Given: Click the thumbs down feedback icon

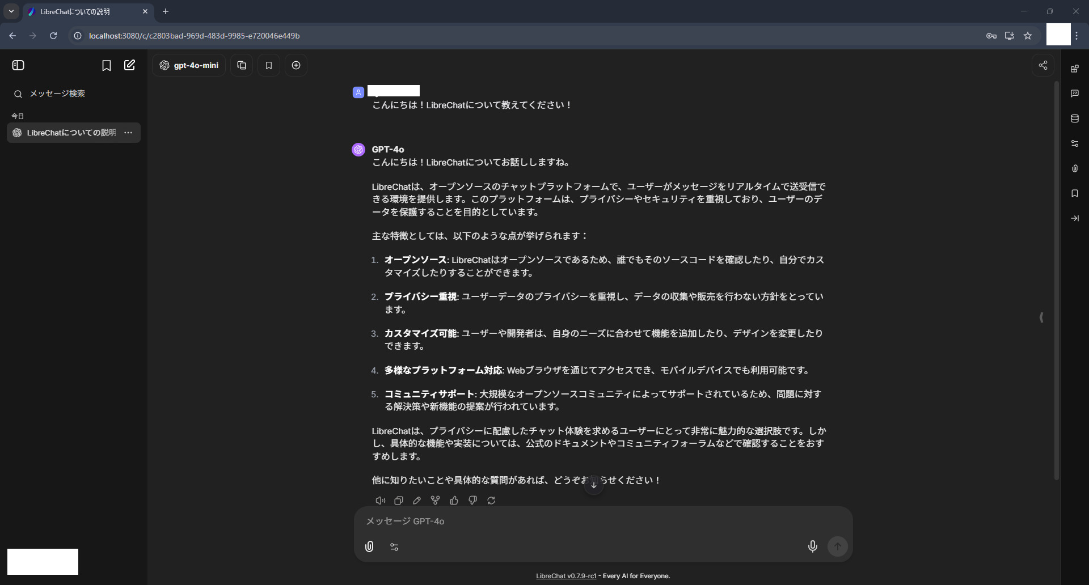Looking at the screenshot, I should [472, 501].
